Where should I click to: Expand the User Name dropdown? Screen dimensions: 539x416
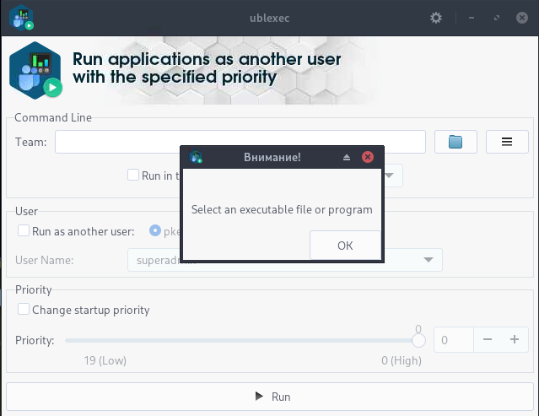click(x=429, y=260)
